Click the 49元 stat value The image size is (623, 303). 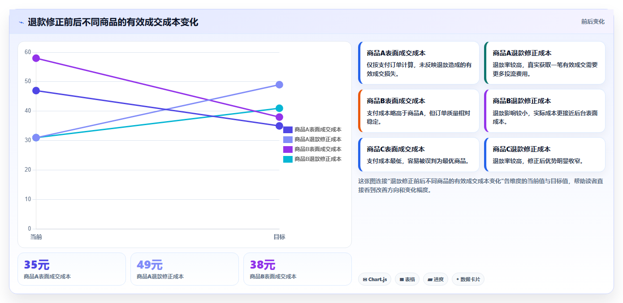click(149, 265)
